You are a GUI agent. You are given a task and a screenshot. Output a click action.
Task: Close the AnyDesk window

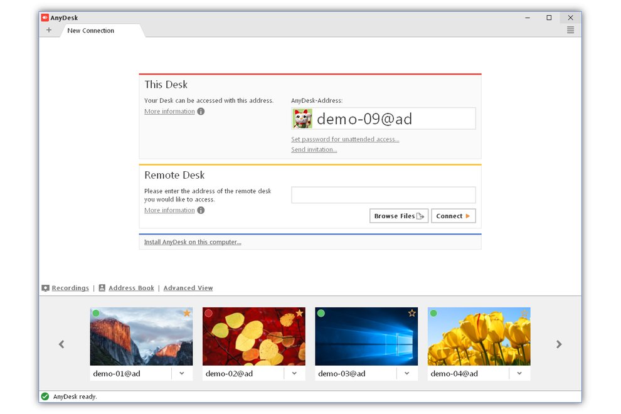pos(570,18)
